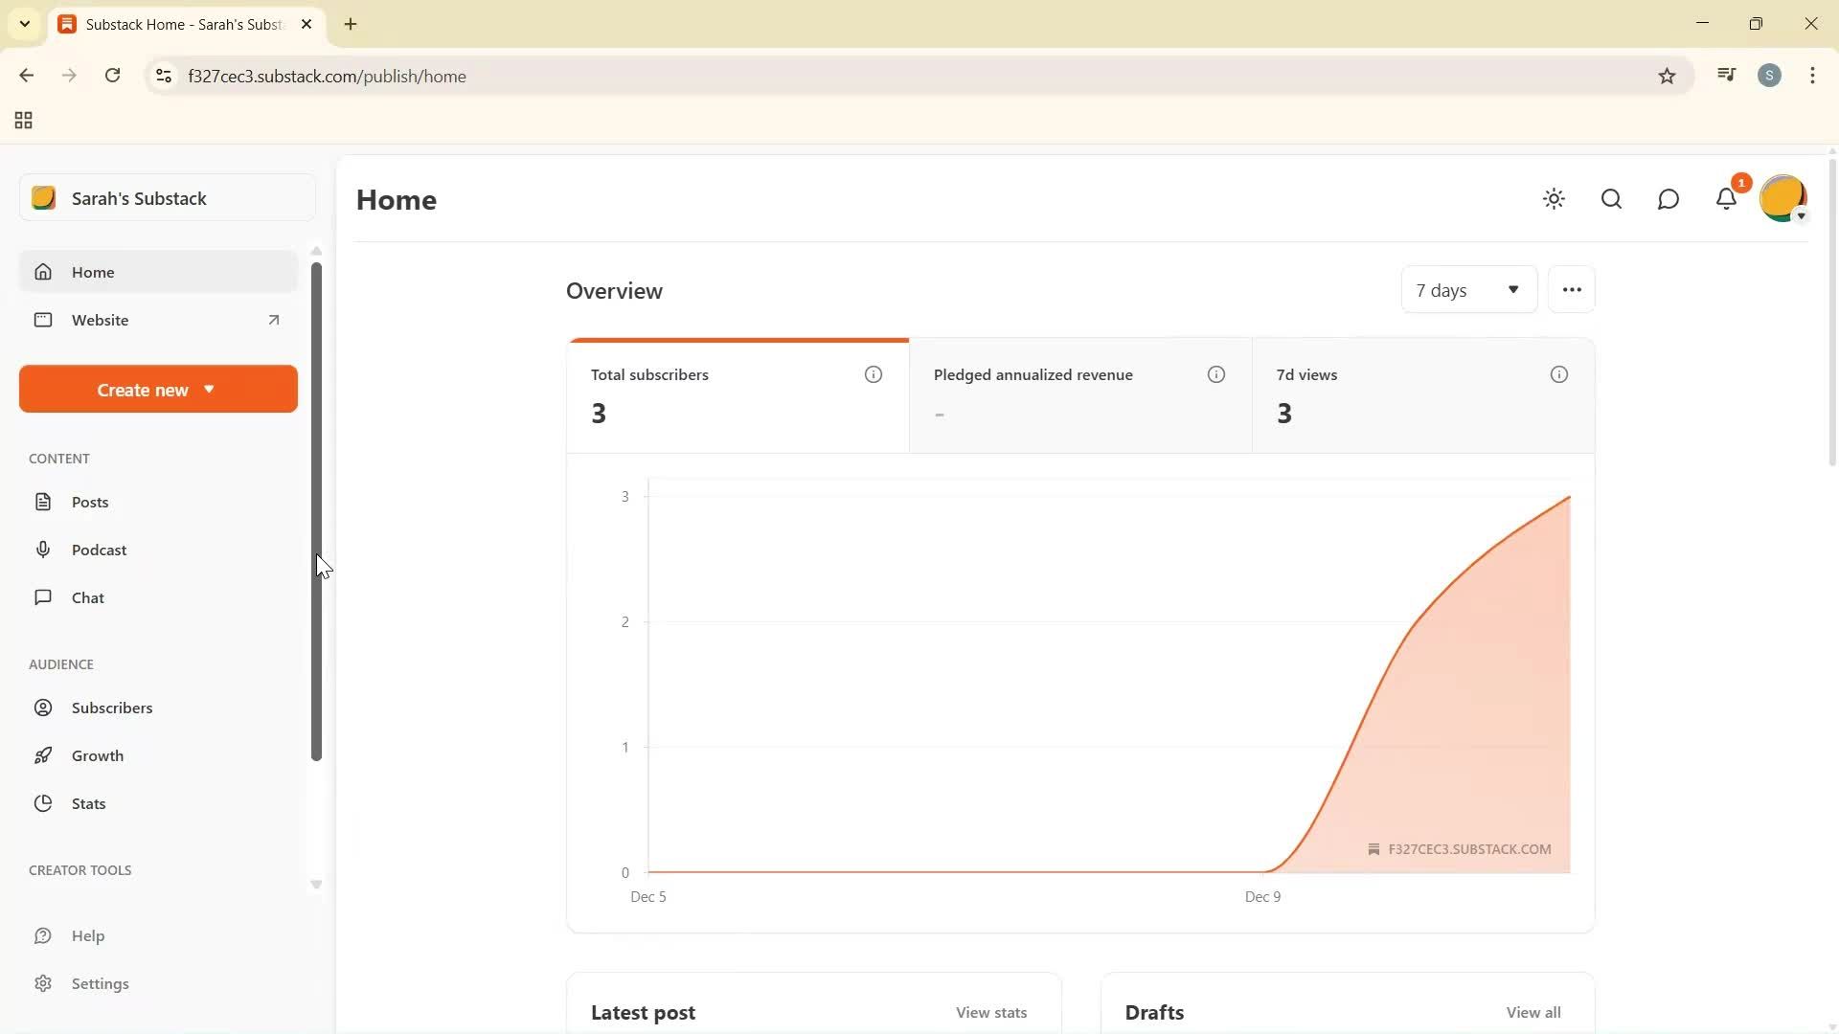This screenshot has height=1034, width=1839.
Task: Open the notifications bell
Action: click(1726, 199)
